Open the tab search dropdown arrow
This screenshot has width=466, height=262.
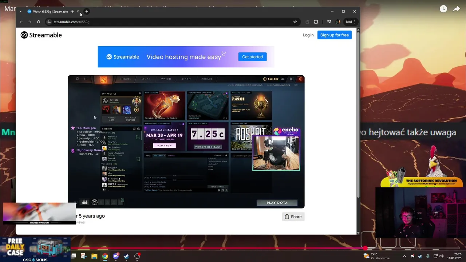(x=20, y=11)
